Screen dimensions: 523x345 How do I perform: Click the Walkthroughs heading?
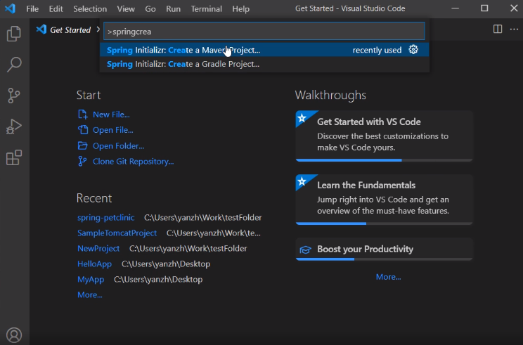coord(330,95)
